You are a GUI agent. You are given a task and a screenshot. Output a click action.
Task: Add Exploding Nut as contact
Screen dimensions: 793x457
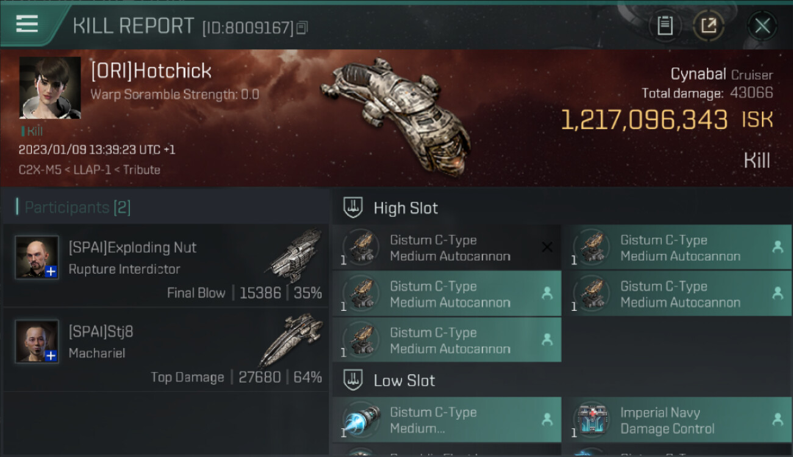click(51, 272)
